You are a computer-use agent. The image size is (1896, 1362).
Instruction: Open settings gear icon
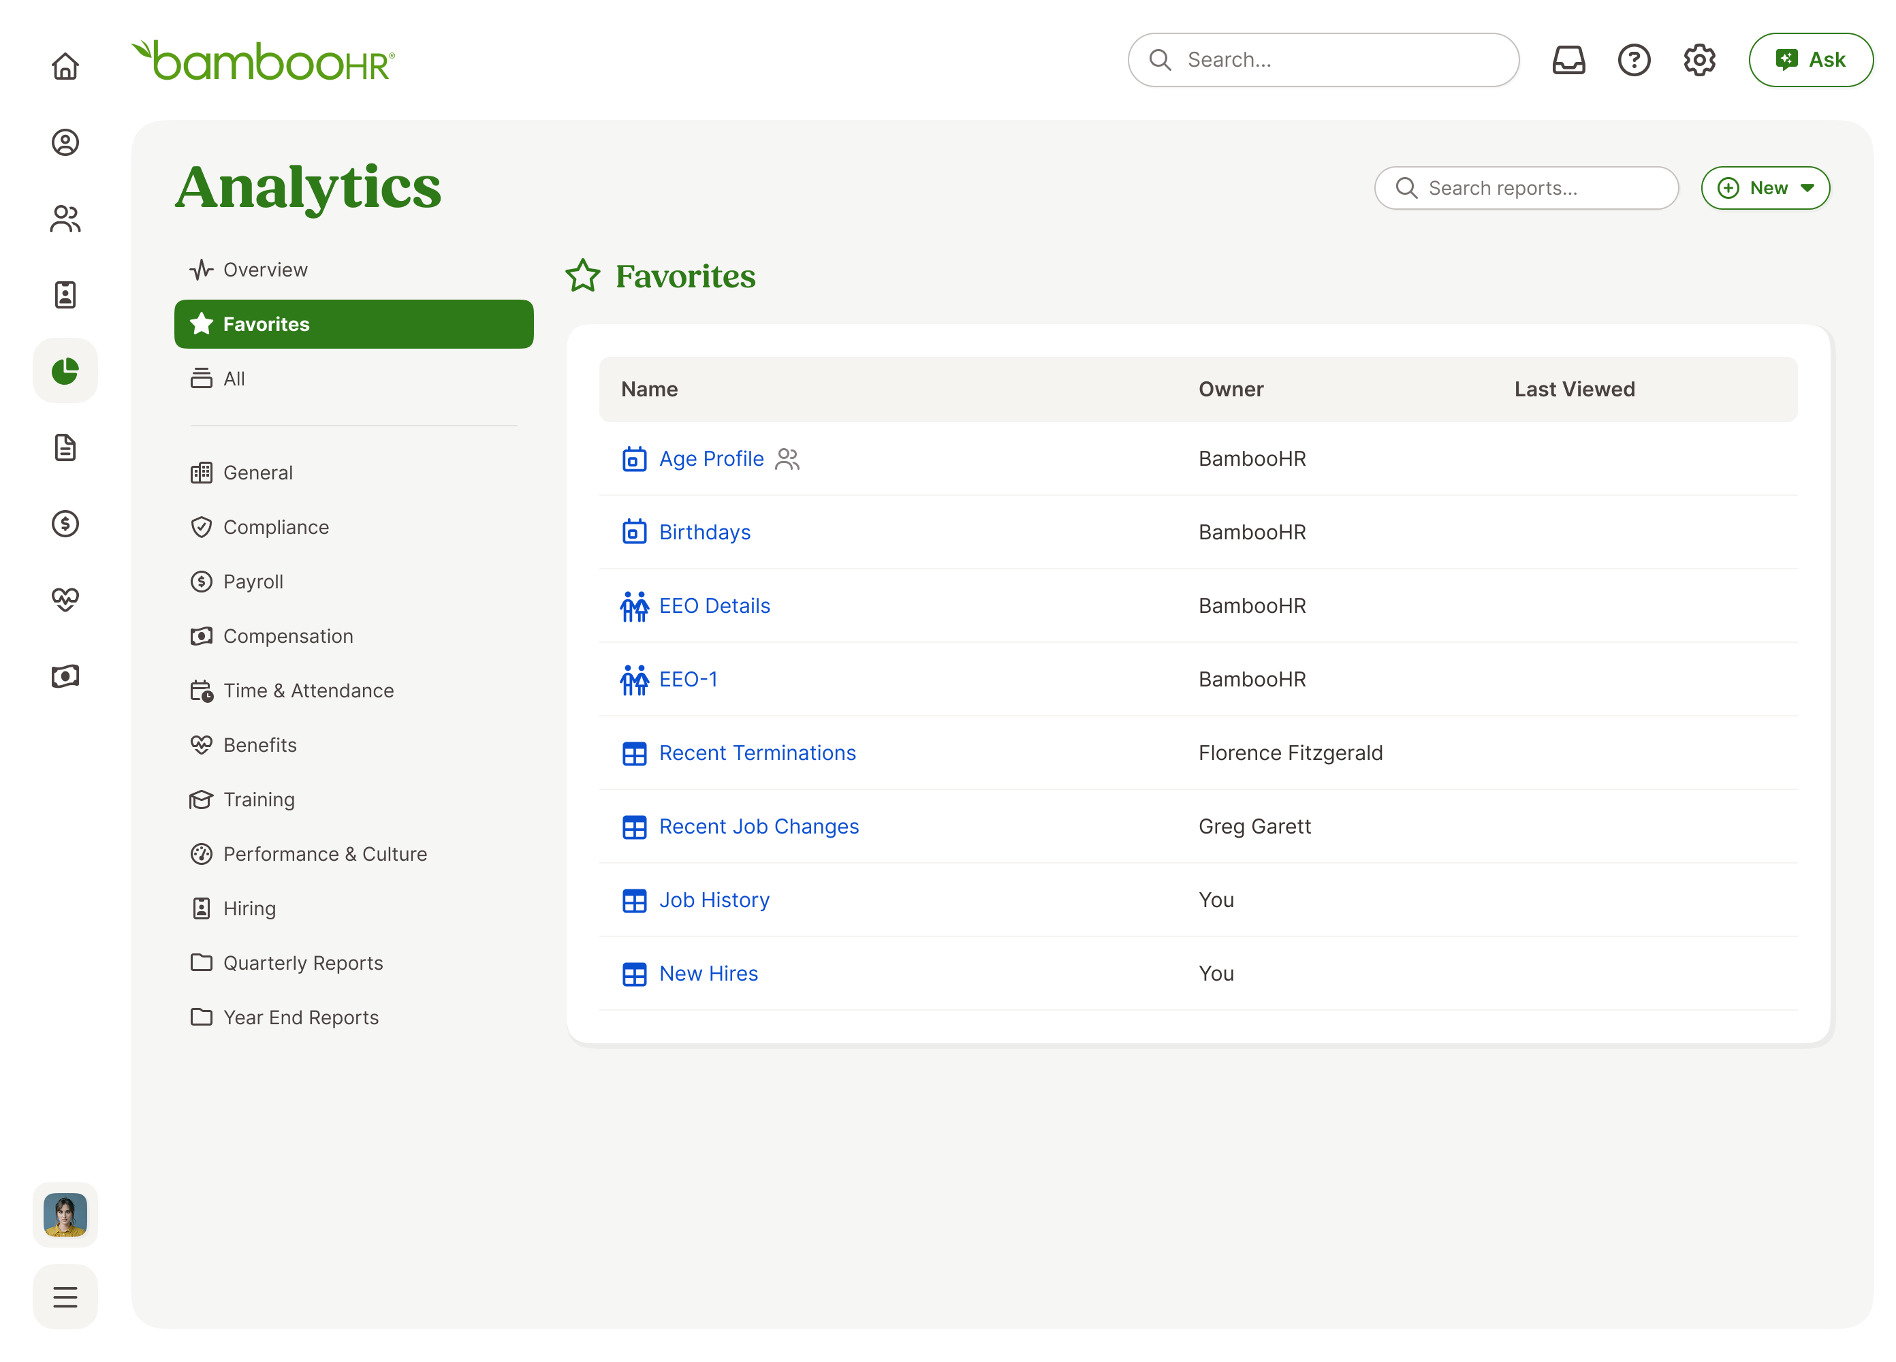pyautogui.click(x=1698, y=60)
